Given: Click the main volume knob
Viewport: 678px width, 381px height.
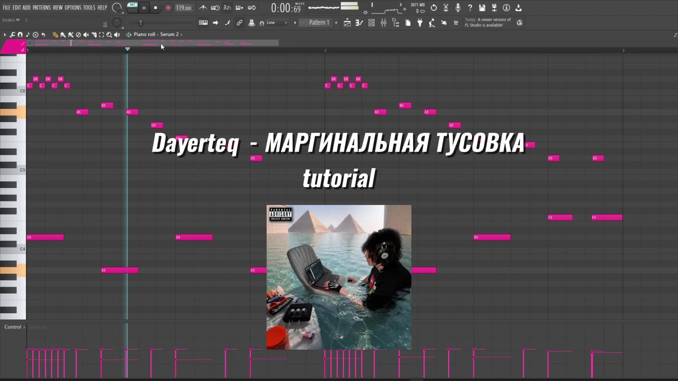Looking at the screenshot, I should [117, 7].
